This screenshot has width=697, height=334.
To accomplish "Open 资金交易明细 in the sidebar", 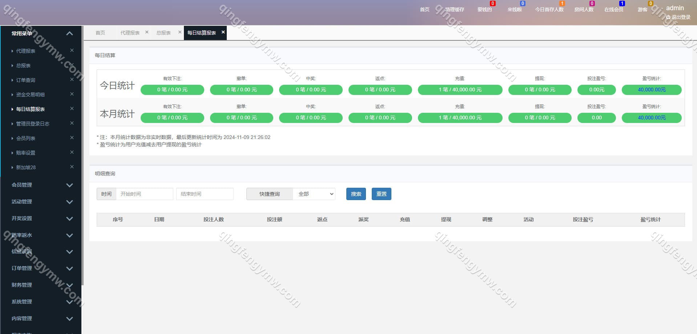I will pyautogui.click(x=31, y=95).
